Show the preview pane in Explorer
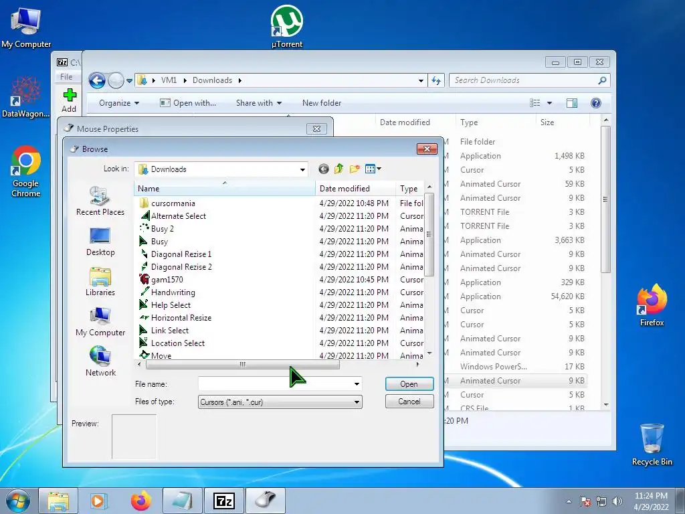The image size is (685, 514). click(x=572, y=103)
